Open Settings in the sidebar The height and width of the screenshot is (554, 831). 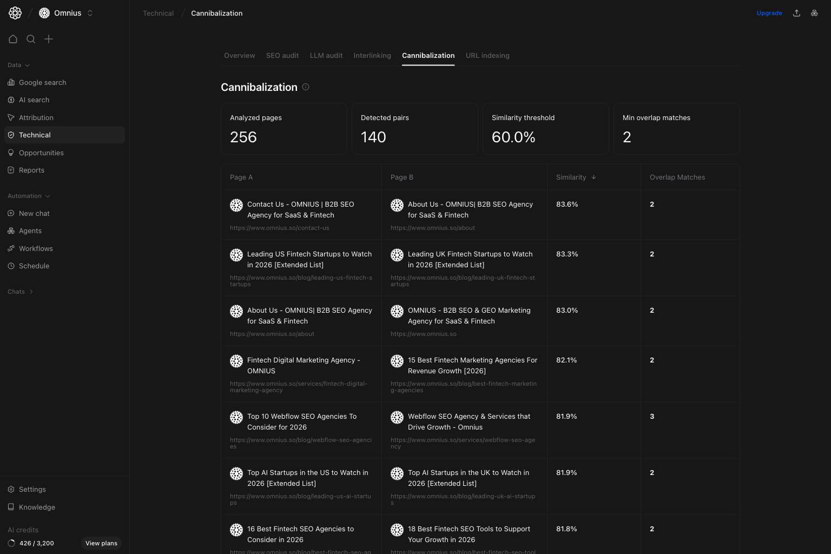64,489
